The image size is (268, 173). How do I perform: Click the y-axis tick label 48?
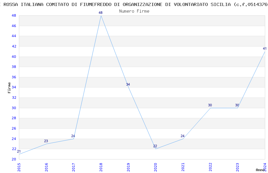14,15
